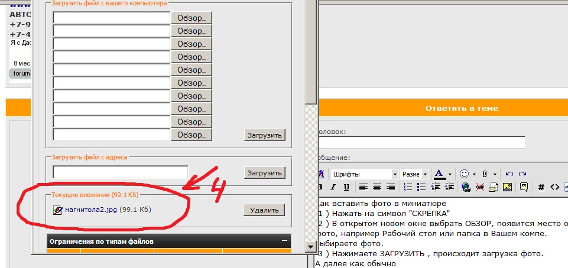Open the Шрифты font dropdown
Screen dimensions: 568x268
tap(394, 174)
